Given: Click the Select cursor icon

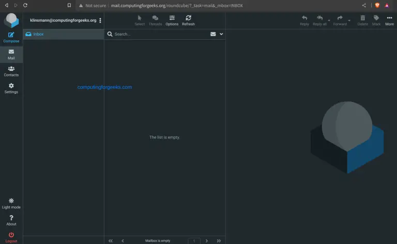Looking at the screenshot, I should click(140, 20).
